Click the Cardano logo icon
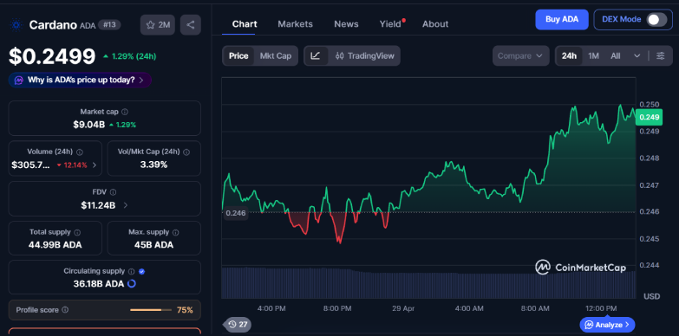Screen dimensions: 679x336 [x=16, y=25]
